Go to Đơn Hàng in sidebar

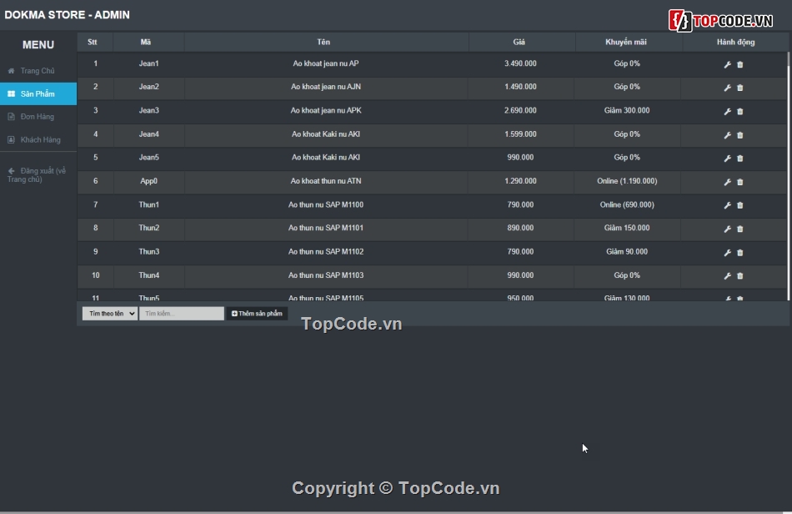click(x=38, y=117)
